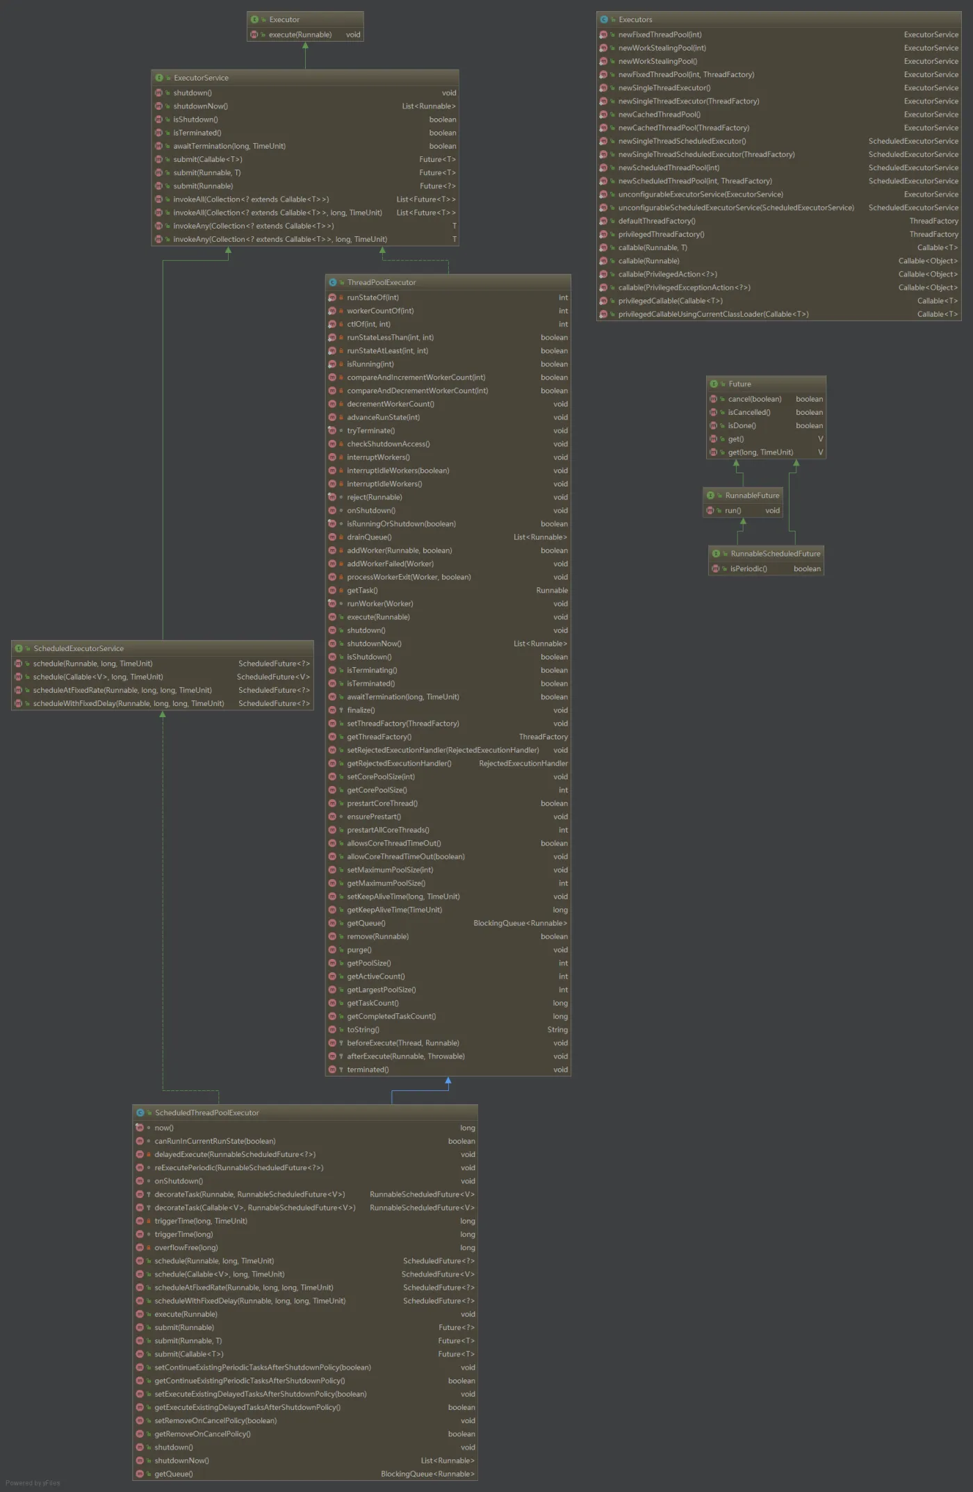
Task: Click the method icon next to newWorkStealingPool(int)
Action: 603,48
